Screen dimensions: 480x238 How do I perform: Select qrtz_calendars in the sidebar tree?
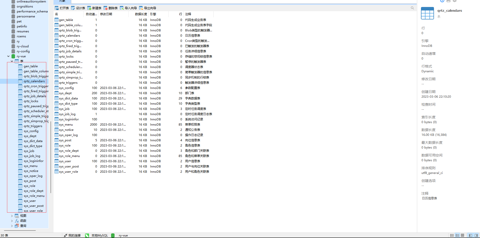coord(34,81)
